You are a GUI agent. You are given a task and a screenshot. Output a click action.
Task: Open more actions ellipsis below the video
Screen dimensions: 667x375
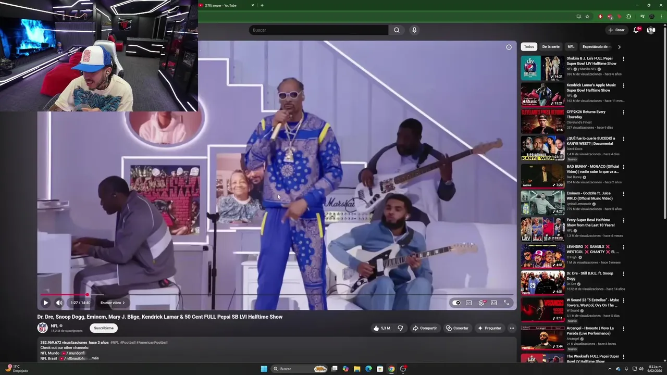(x=512, y=328)
